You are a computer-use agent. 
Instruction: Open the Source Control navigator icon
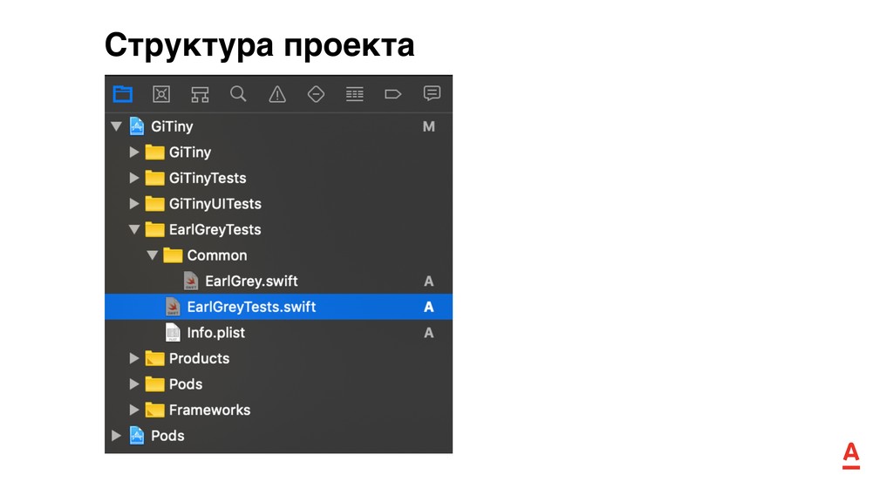[x=161, y=94]
